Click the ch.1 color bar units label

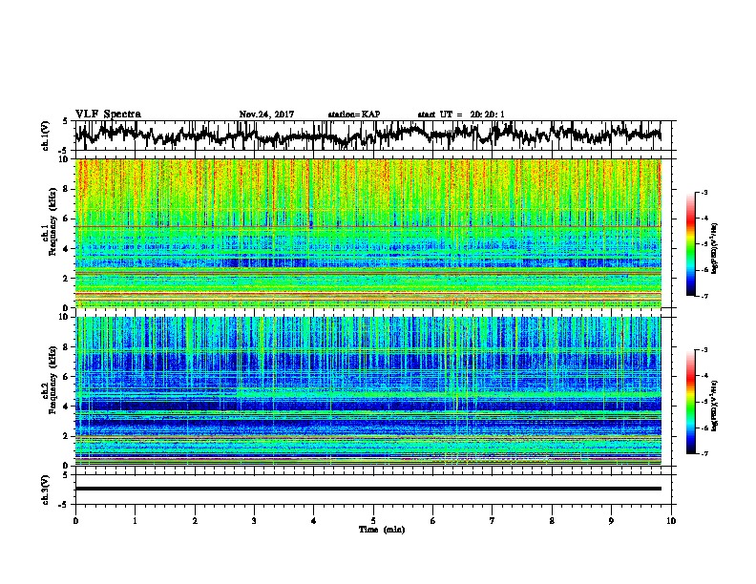(715, 248)
